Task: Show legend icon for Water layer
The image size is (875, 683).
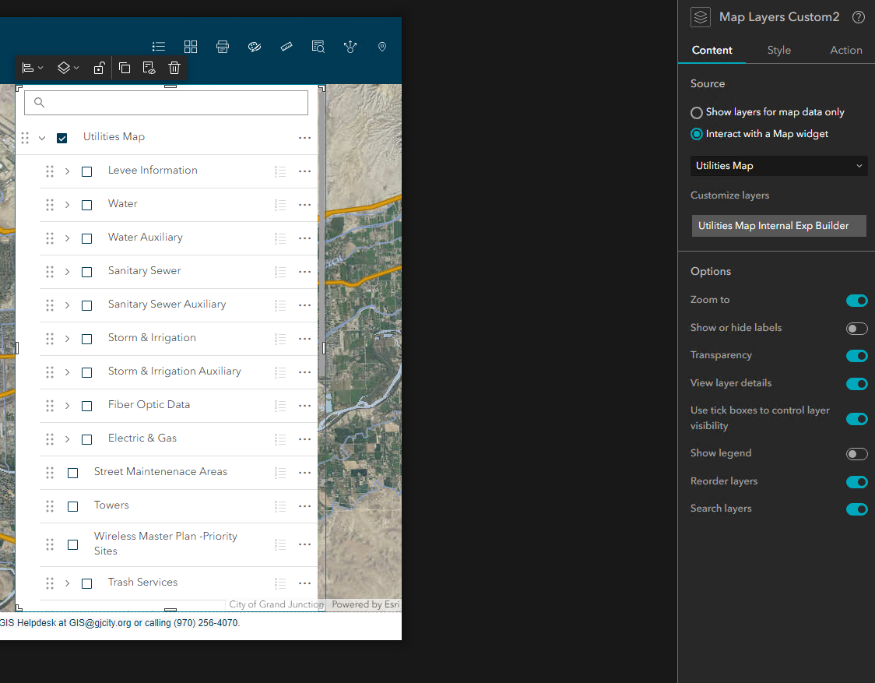Action: coord(280,205)
